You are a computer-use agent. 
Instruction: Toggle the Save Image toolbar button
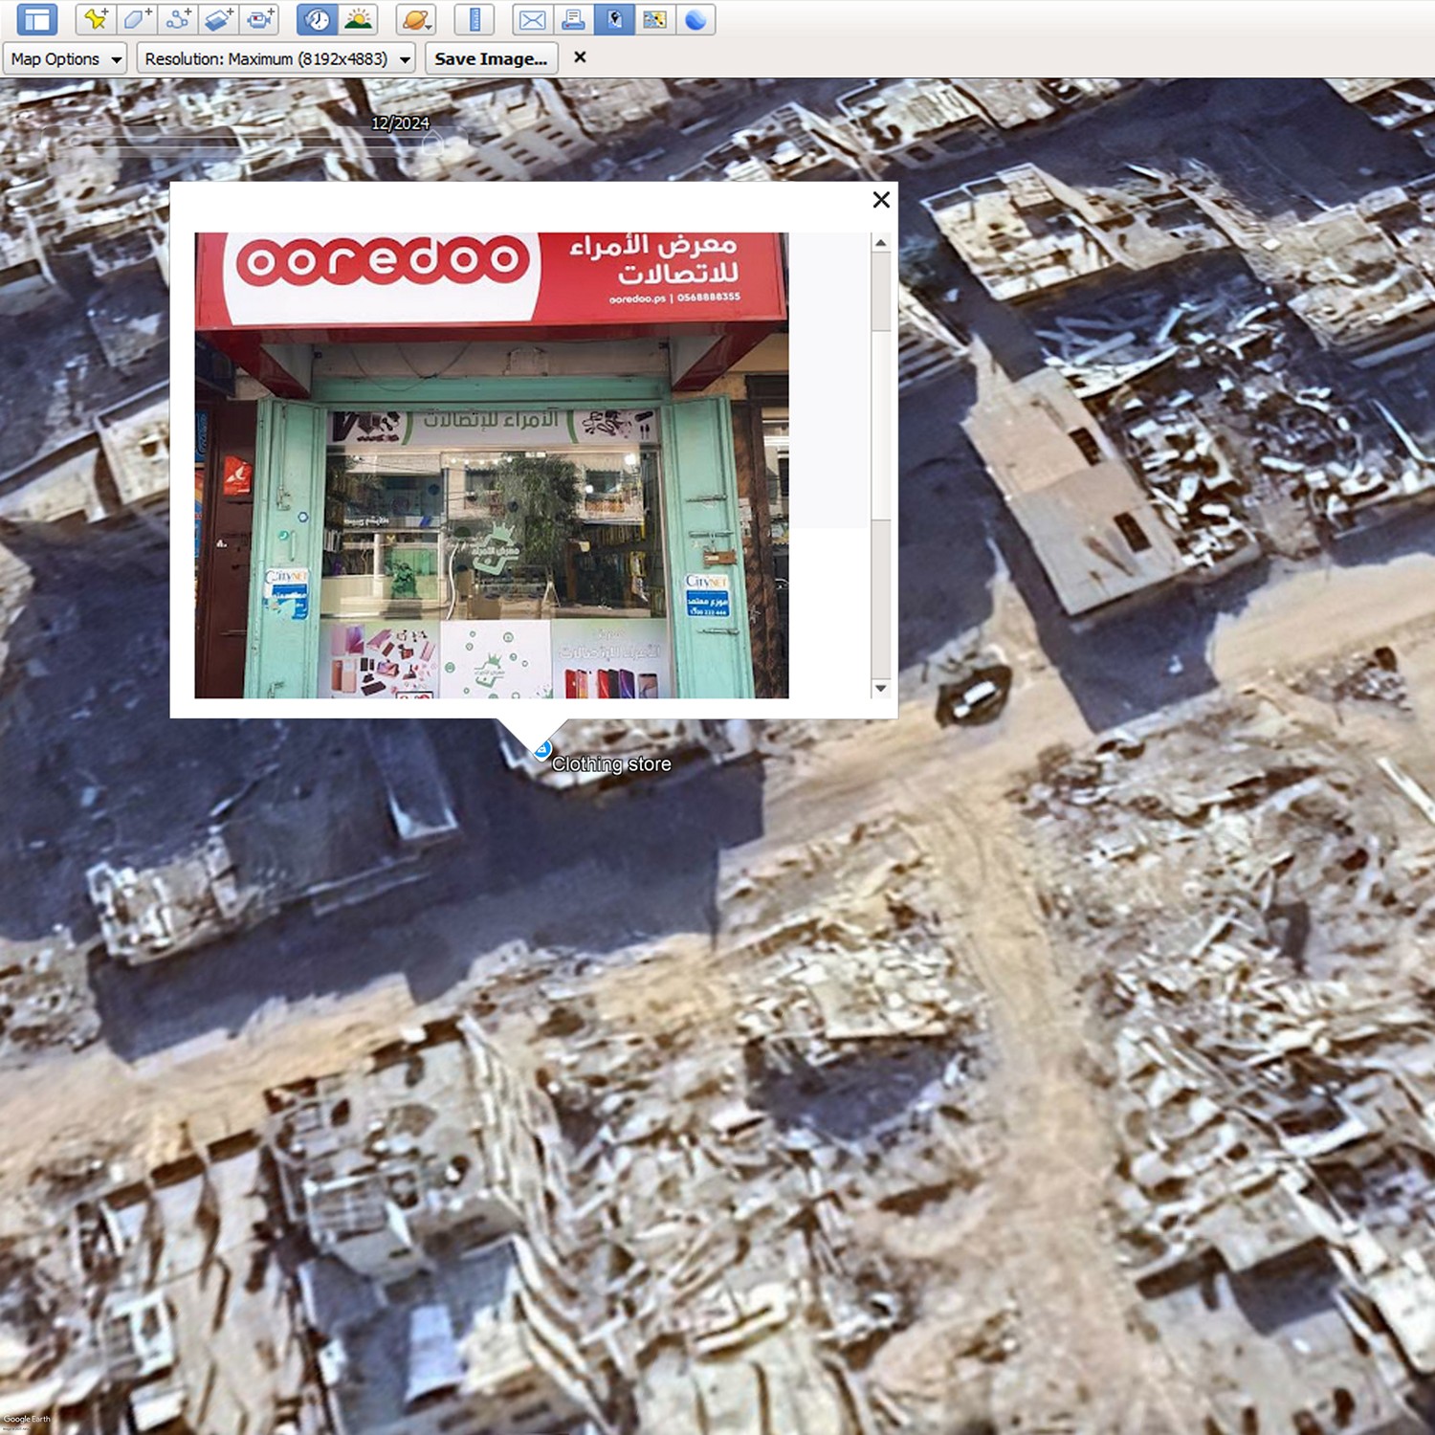point(614,19)
